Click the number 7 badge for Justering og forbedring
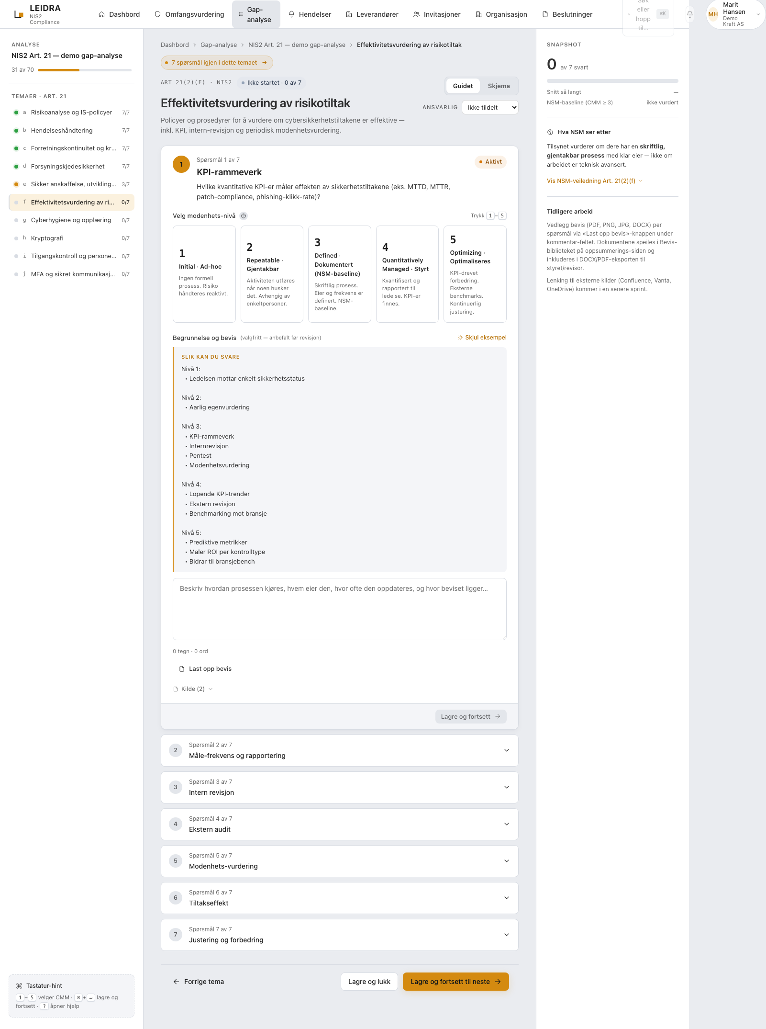Screen dimensions: 766x1029 point(176,935)
